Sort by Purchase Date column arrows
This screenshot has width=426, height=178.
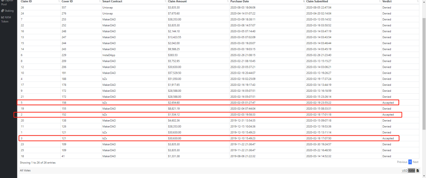(x=304, y=2)
